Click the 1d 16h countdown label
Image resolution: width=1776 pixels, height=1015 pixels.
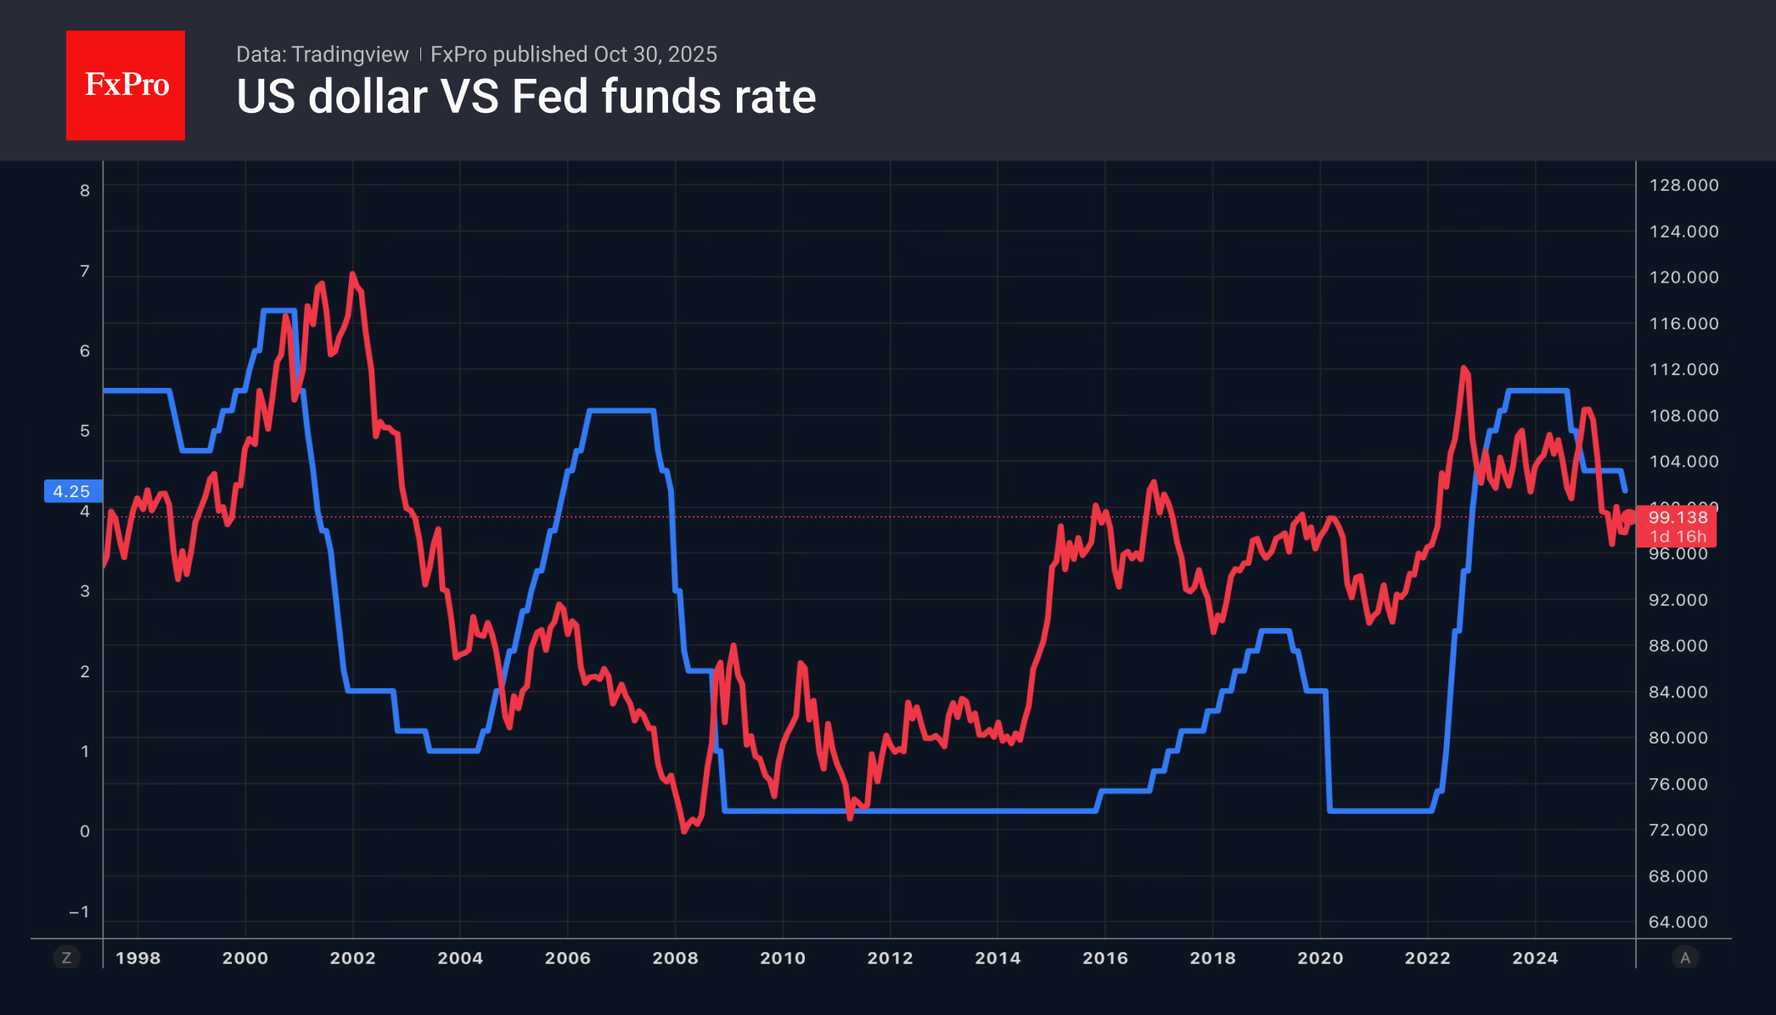[x=1677, y=537]
